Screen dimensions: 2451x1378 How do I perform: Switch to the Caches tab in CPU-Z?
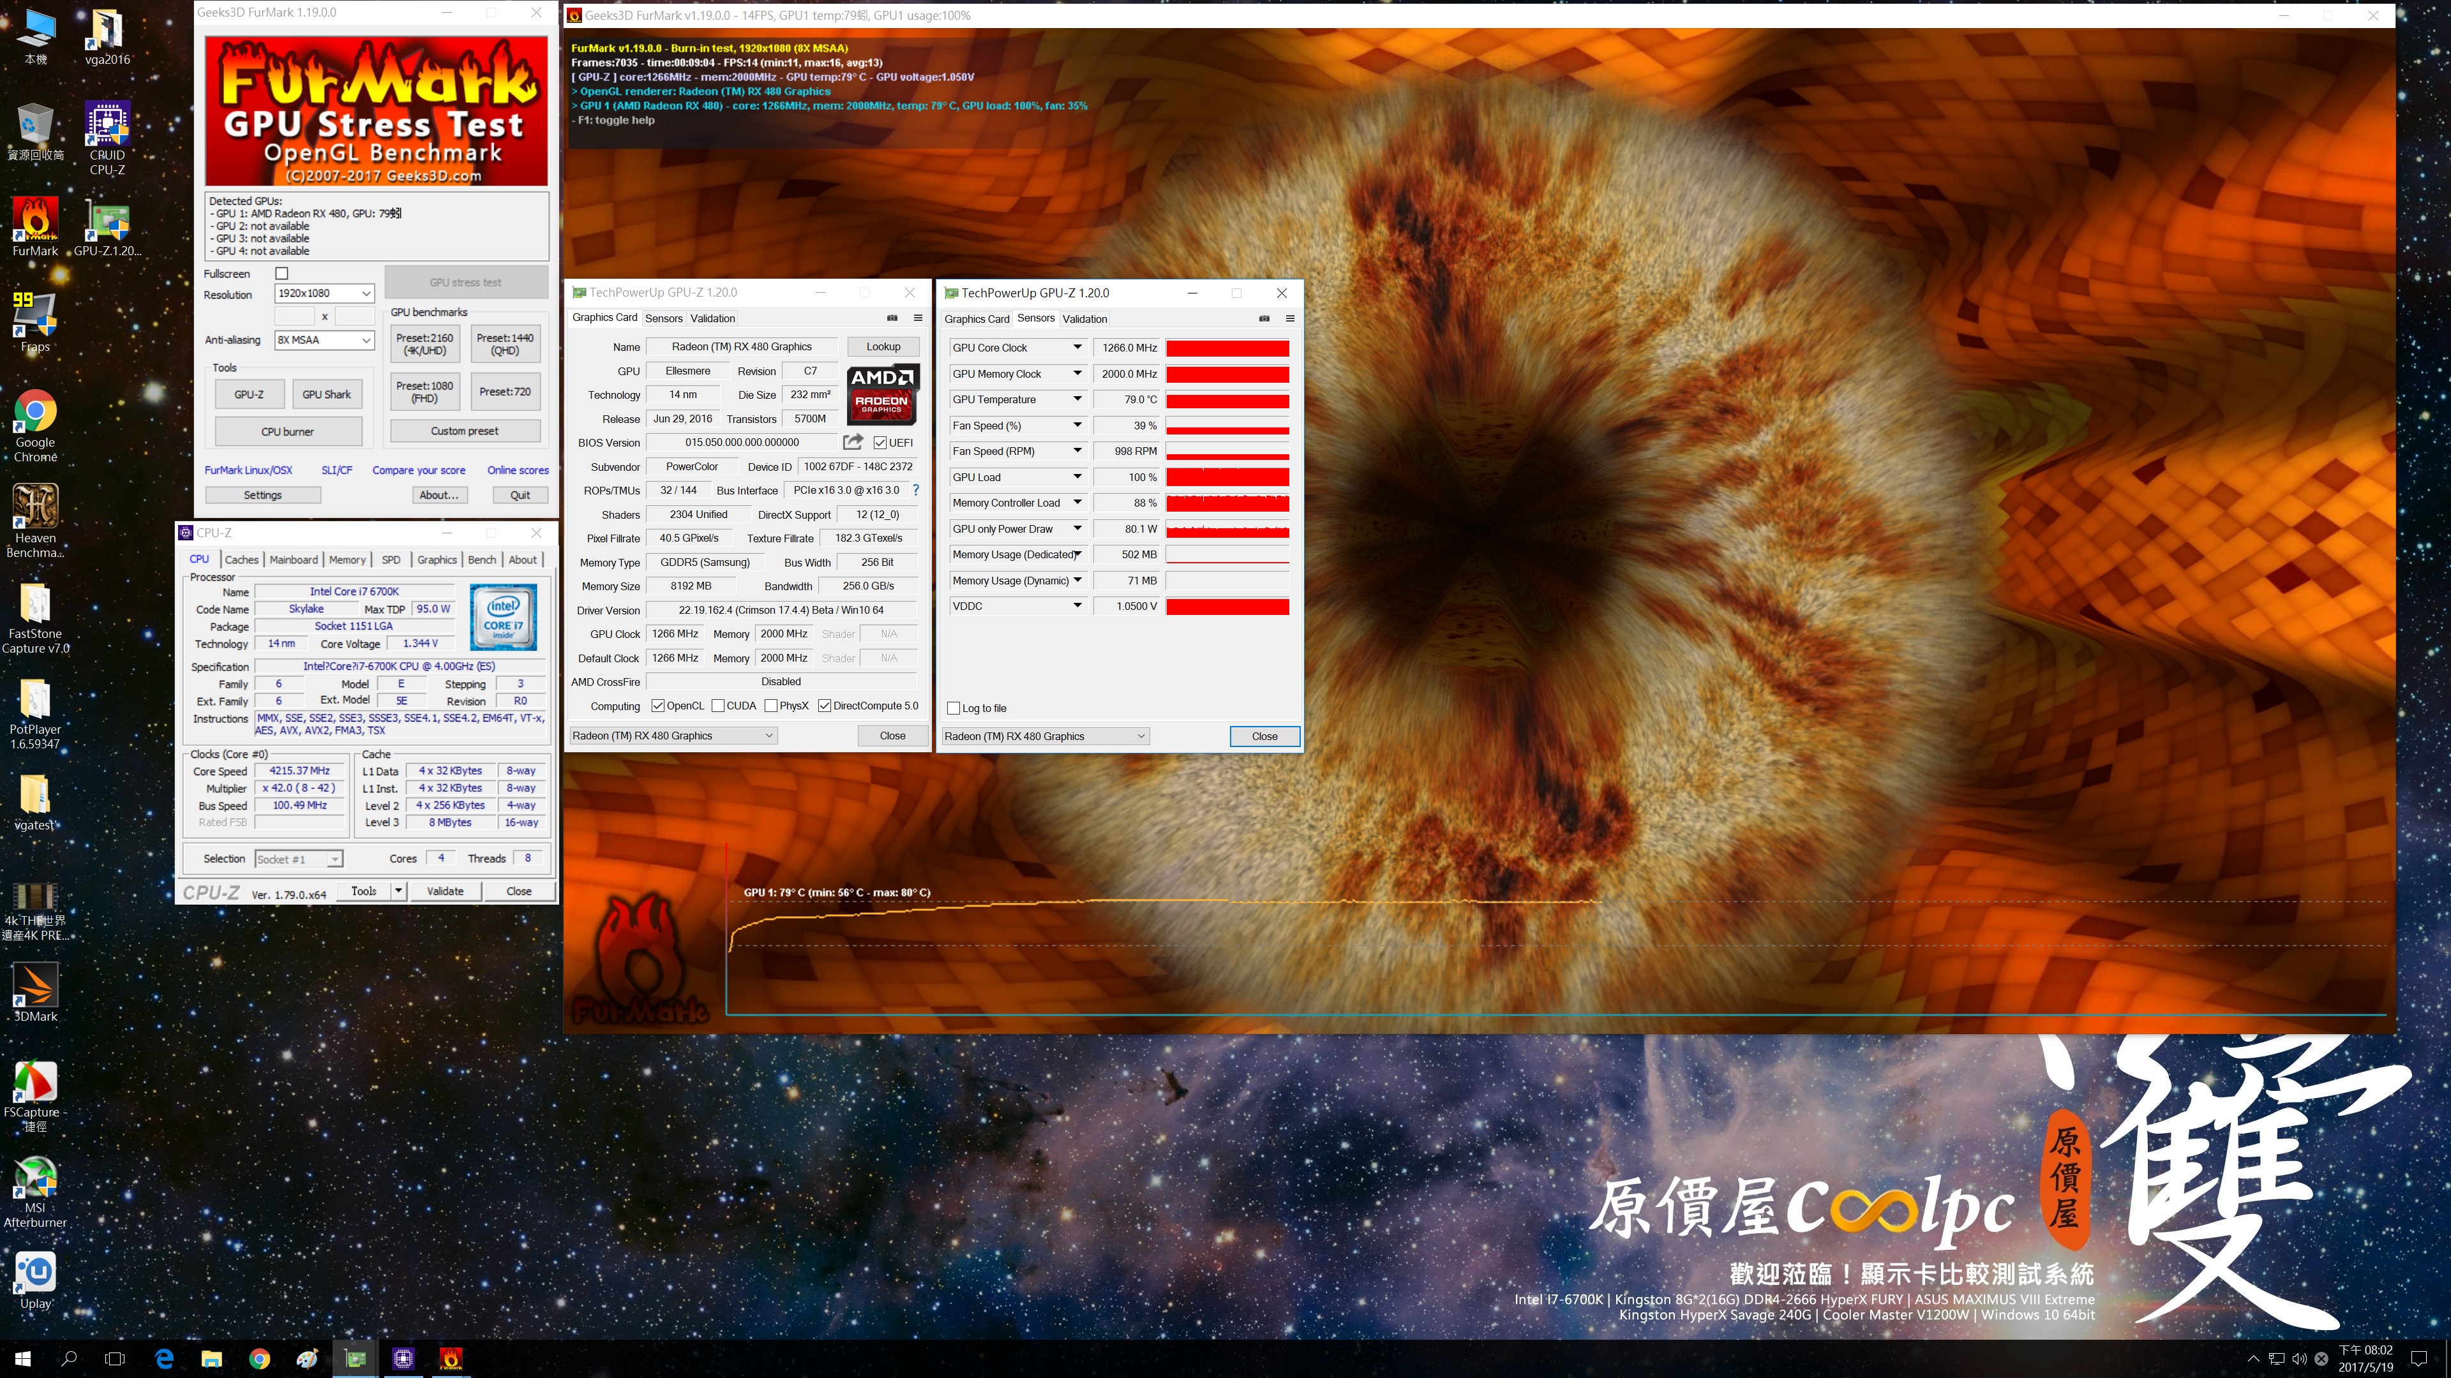242,559
